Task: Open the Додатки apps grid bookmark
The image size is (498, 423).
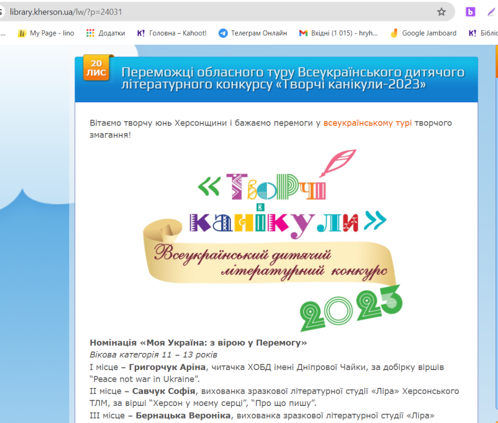Action: (106, 33)
